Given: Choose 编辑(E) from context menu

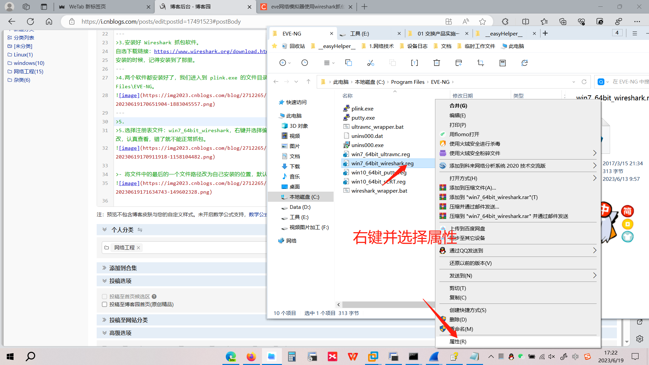Looking at the screenshot, I should click(518, 115).
